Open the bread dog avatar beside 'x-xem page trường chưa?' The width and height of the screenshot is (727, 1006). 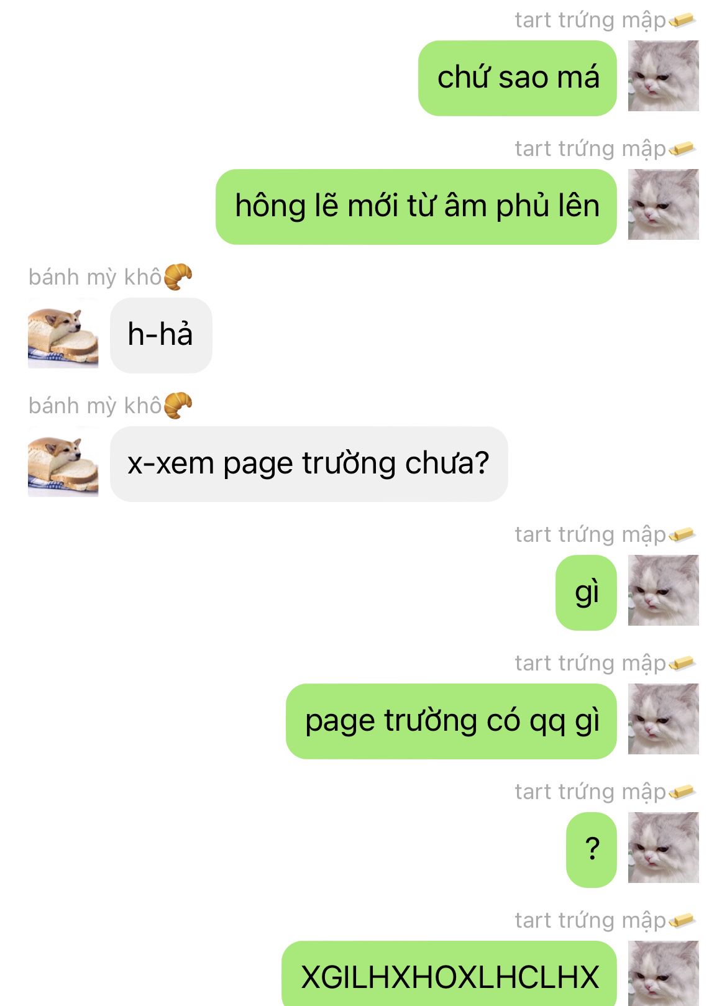point(63,462)
